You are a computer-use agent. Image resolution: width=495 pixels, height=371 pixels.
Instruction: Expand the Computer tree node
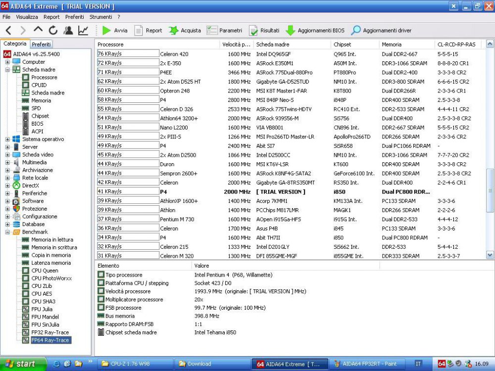[7, 62]
